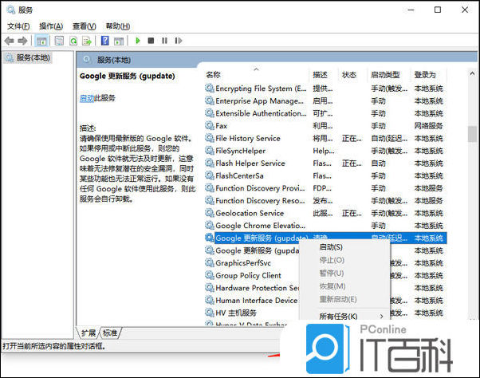Sort by the 描述 column header

tap(321, 75)
